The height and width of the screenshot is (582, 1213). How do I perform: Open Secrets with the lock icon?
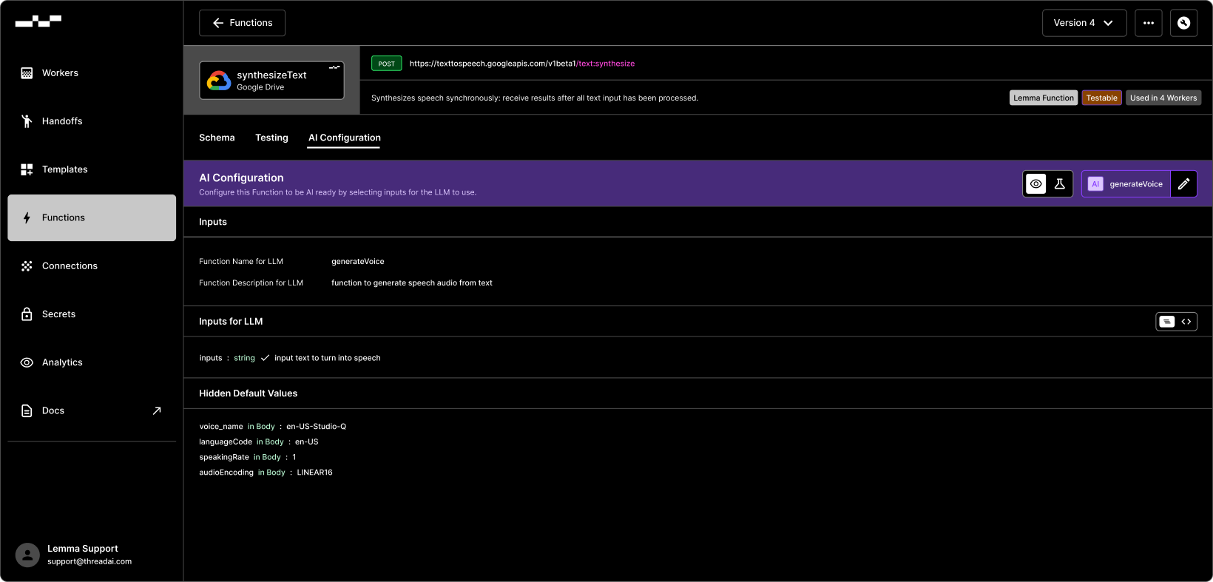coord(92,314)
